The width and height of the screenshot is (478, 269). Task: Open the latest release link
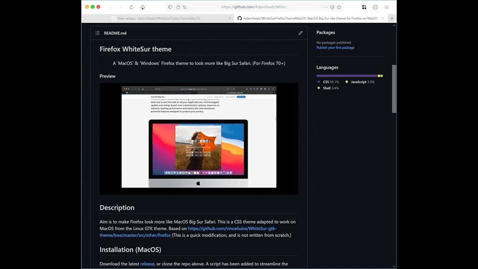[147, 264]
